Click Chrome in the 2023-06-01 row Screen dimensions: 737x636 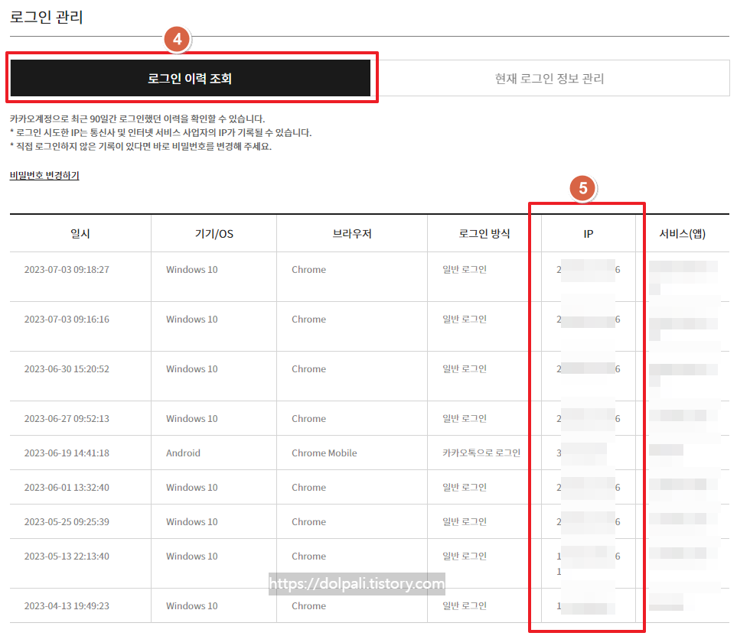(x=309, y=488)
